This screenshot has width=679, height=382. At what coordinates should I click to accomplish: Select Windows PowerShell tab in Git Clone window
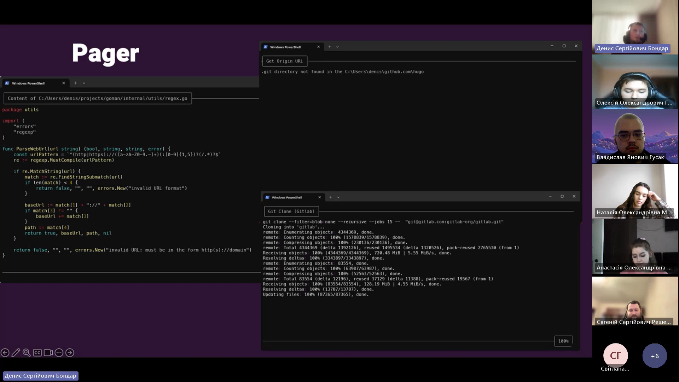[287, 197]
